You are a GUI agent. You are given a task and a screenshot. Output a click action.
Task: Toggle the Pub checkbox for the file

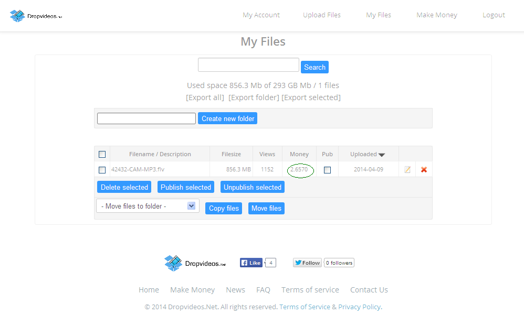(x=327, y=170)
